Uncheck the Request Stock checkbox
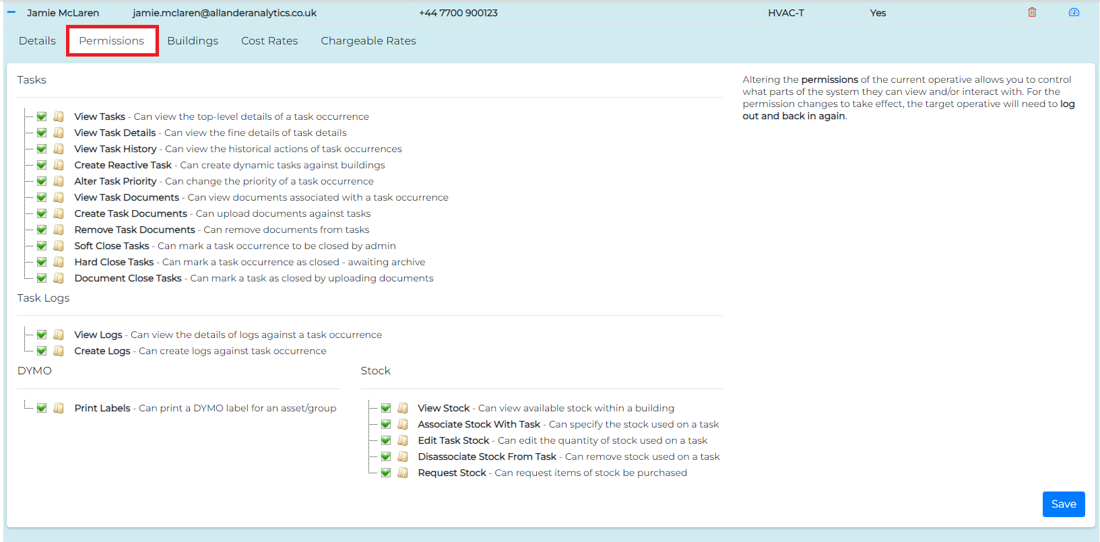This screenshot has height=542, width=1100. pos(386,473)
